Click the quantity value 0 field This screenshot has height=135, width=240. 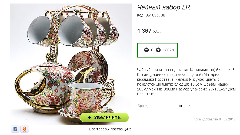[x=152, y=50]
